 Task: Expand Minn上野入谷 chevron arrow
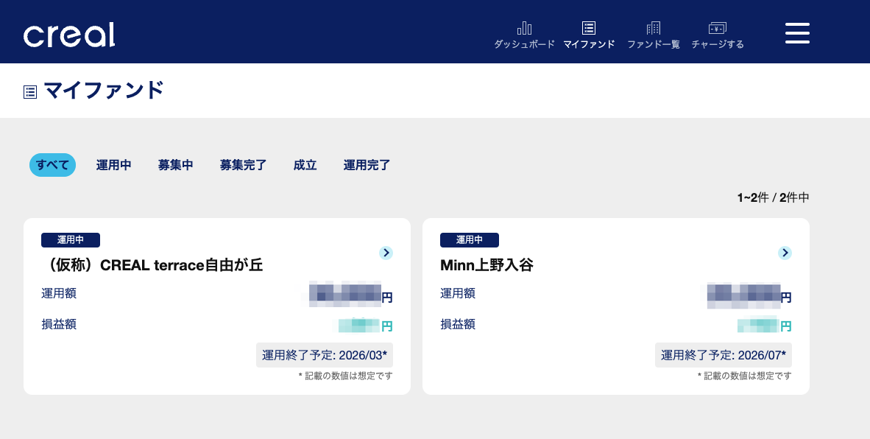(x=785, y=253)
